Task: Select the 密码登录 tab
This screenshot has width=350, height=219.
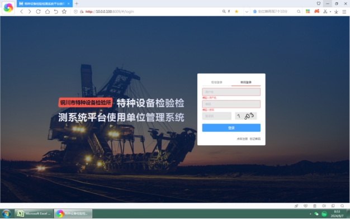Action: (x=246, y=82)
